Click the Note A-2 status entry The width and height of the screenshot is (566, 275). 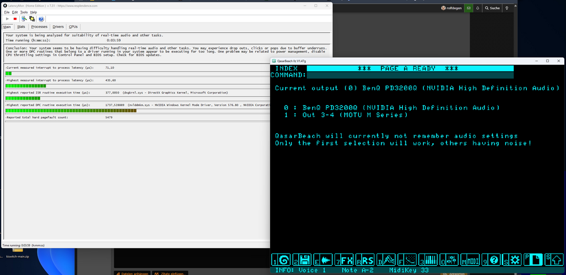358,270
